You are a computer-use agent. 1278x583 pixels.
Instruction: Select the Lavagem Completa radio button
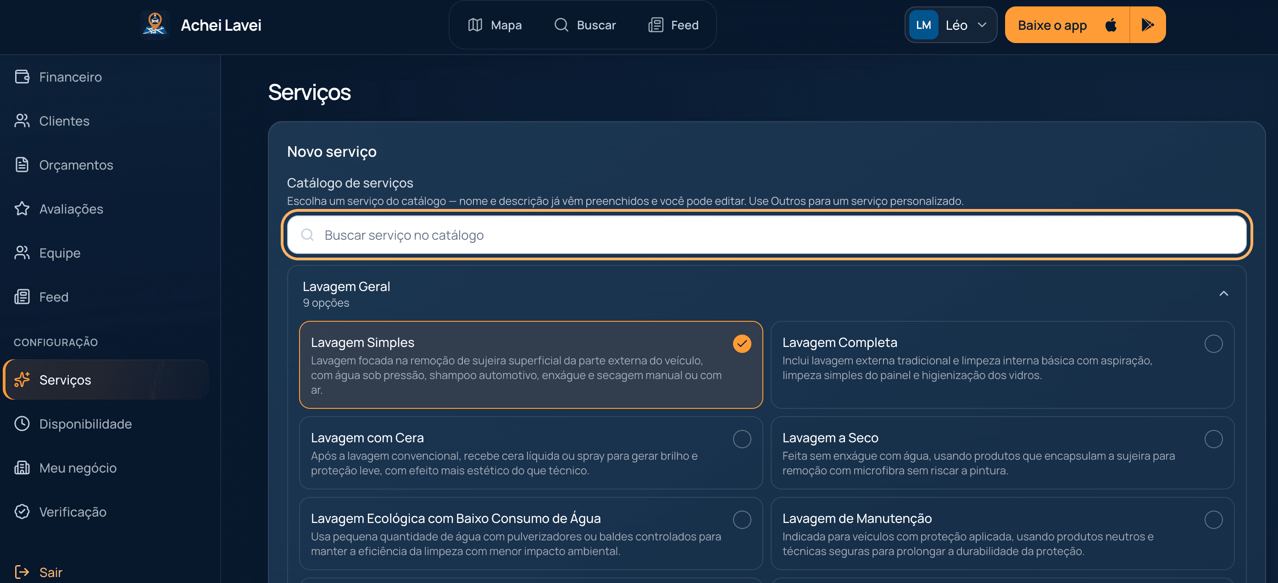coord(1213,343)
